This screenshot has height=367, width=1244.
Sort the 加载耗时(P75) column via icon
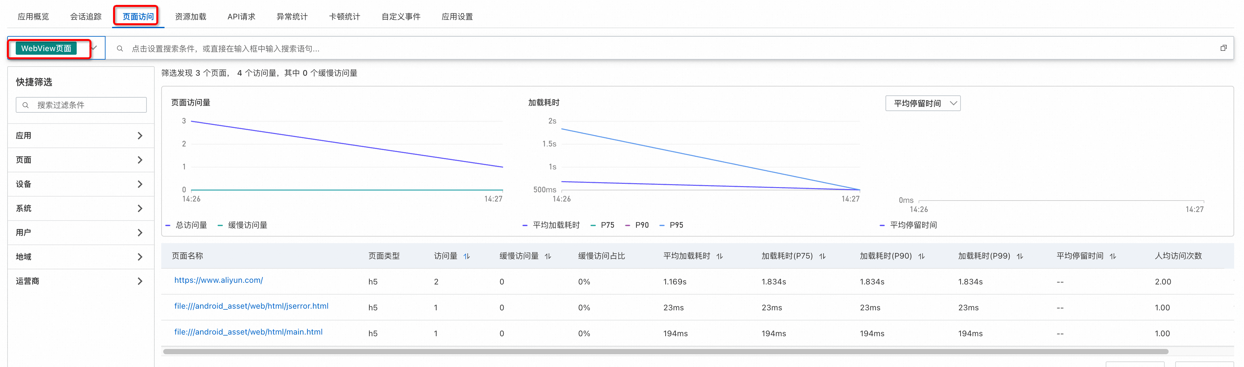click(x=823, y=257)
